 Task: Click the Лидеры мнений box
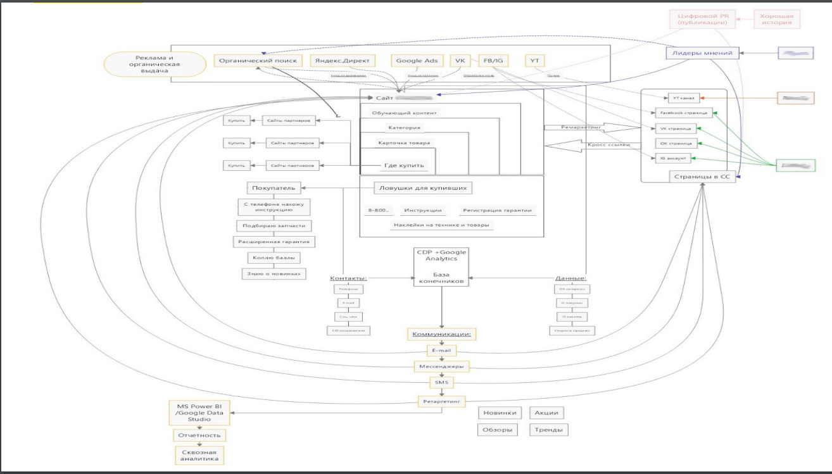point(702,53)
